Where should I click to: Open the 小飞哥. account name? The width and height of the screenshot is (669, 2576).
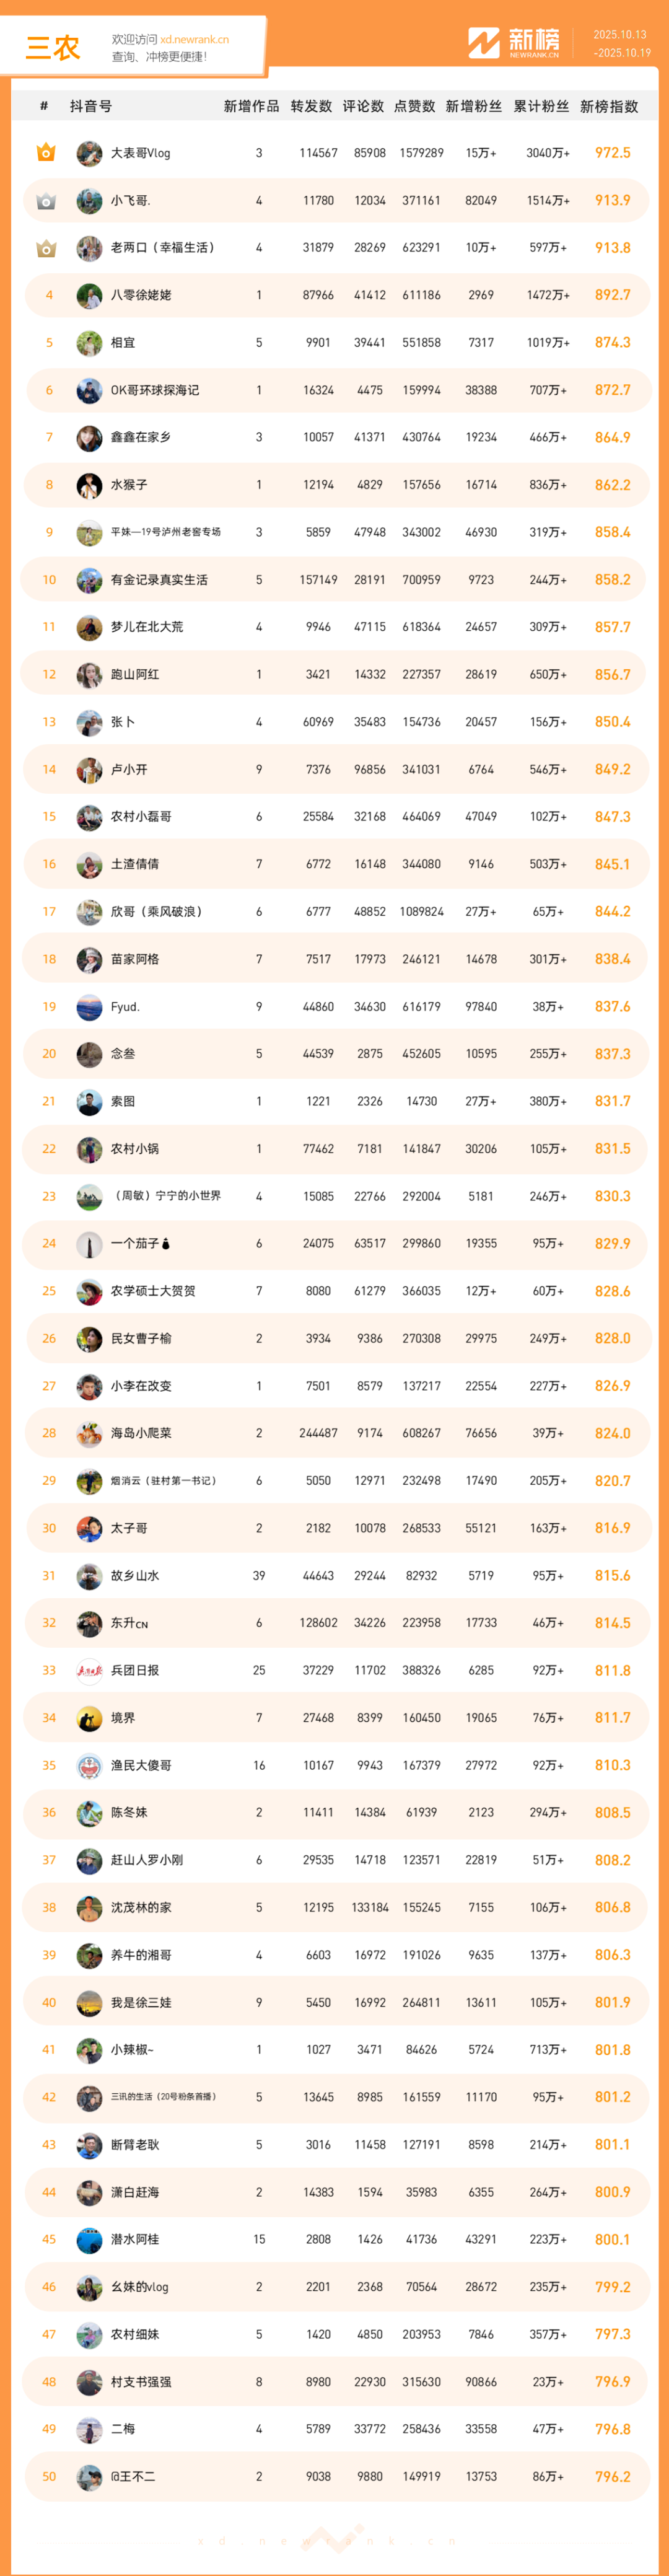(x=131, y=201)
